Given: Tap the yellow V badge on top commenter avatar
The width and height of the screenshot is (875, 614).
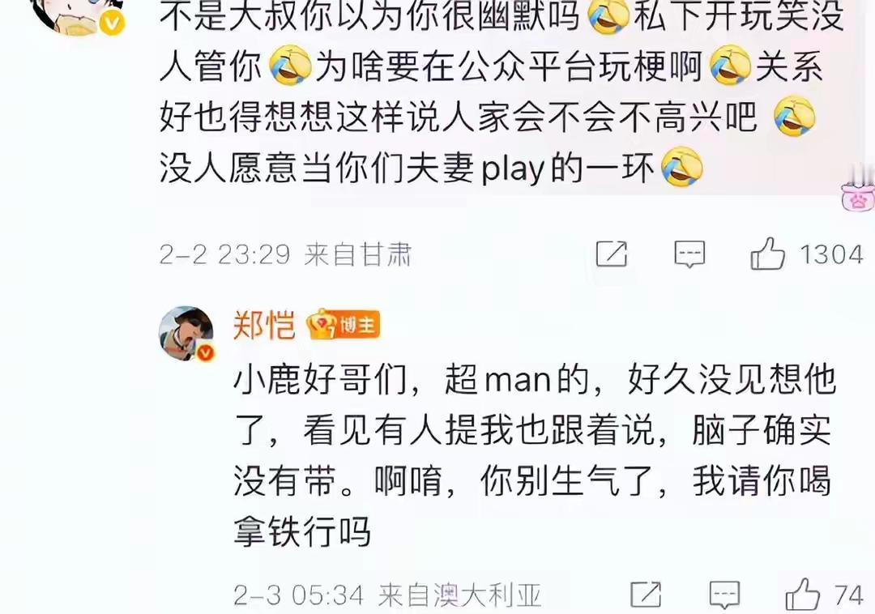Looking at the screenshot, I should pos(112,23).
